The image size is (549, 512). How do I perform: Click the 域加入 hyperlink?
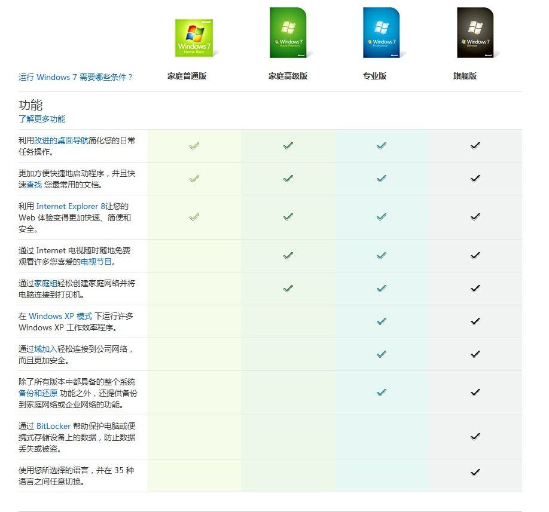(x=46, y=349)
